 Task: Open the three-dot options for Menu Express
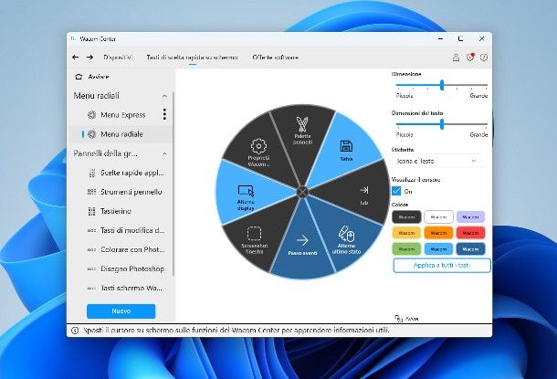164,114
